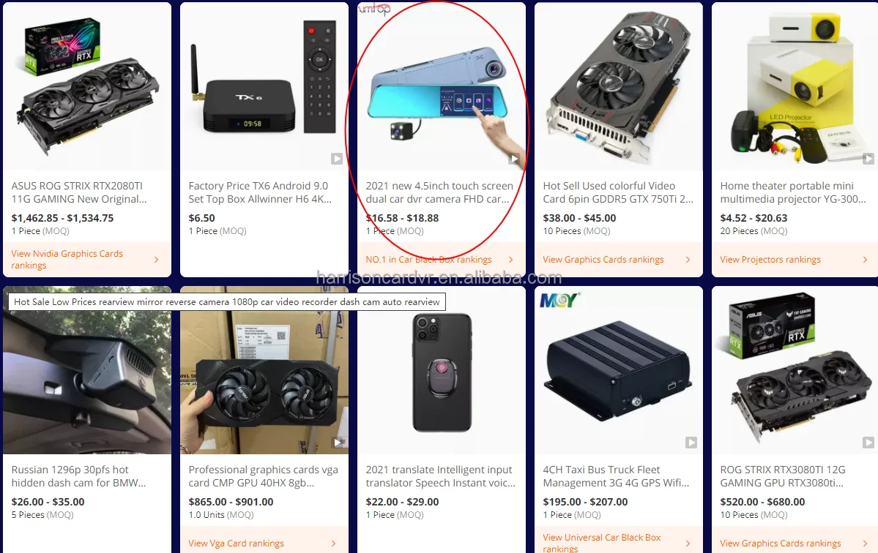The height and width of the screenshot is (553, 878).
Task: Open View Graphics Cards rankings under GTX 750Ti
Action: pyautogui.click(x=603, y=260)
